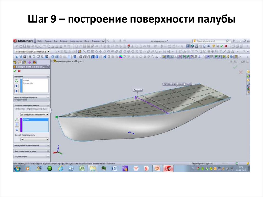Open the Файл menu

(x=40, y=41)
